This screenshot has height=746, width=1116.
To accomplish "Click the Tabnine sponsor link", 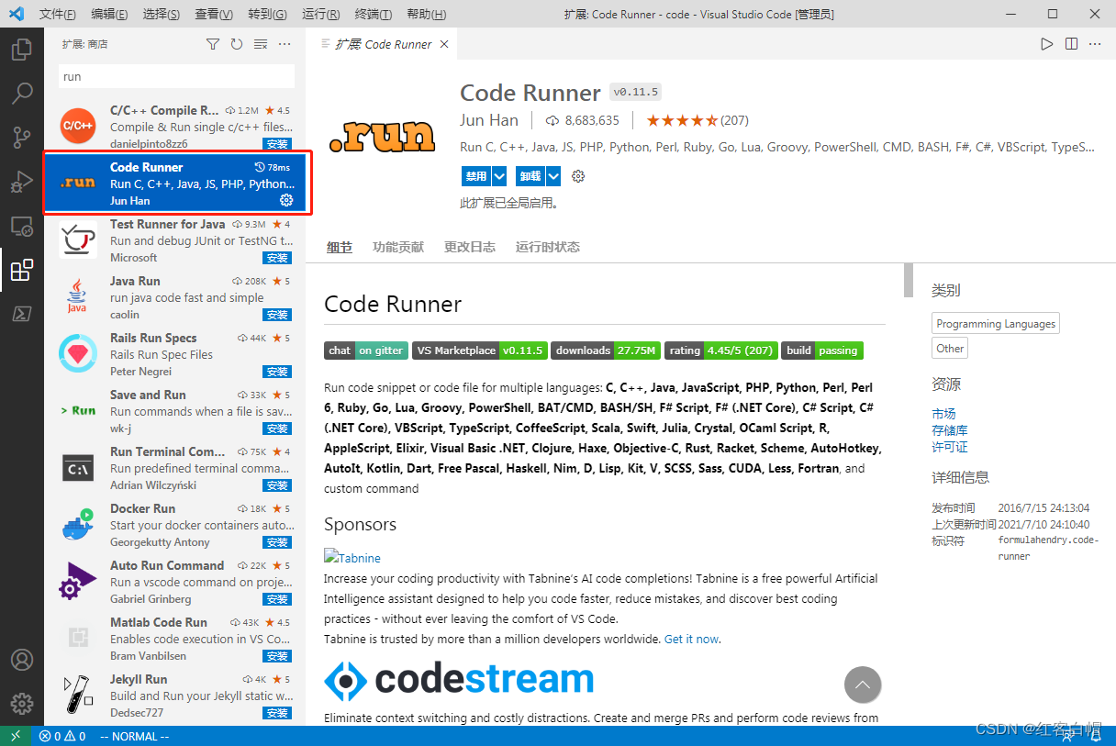I will [x=352, y=558].
